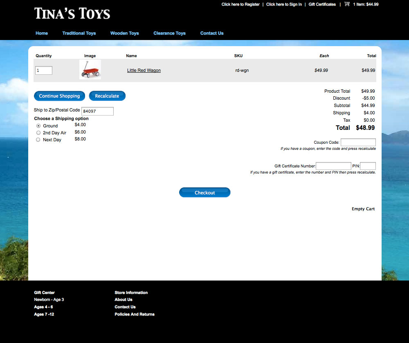Select 2nd Day Air shipping option
The height and width of the screenshot is (343, 409).
click(38, 133)
